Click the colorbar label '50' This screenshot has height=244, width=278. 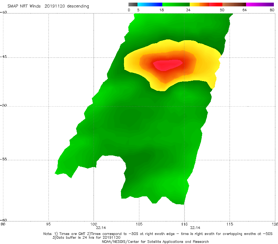tap(222, 10)
